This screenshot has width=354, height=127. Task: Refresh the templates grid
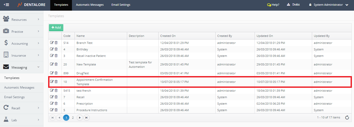coord(347,118)
